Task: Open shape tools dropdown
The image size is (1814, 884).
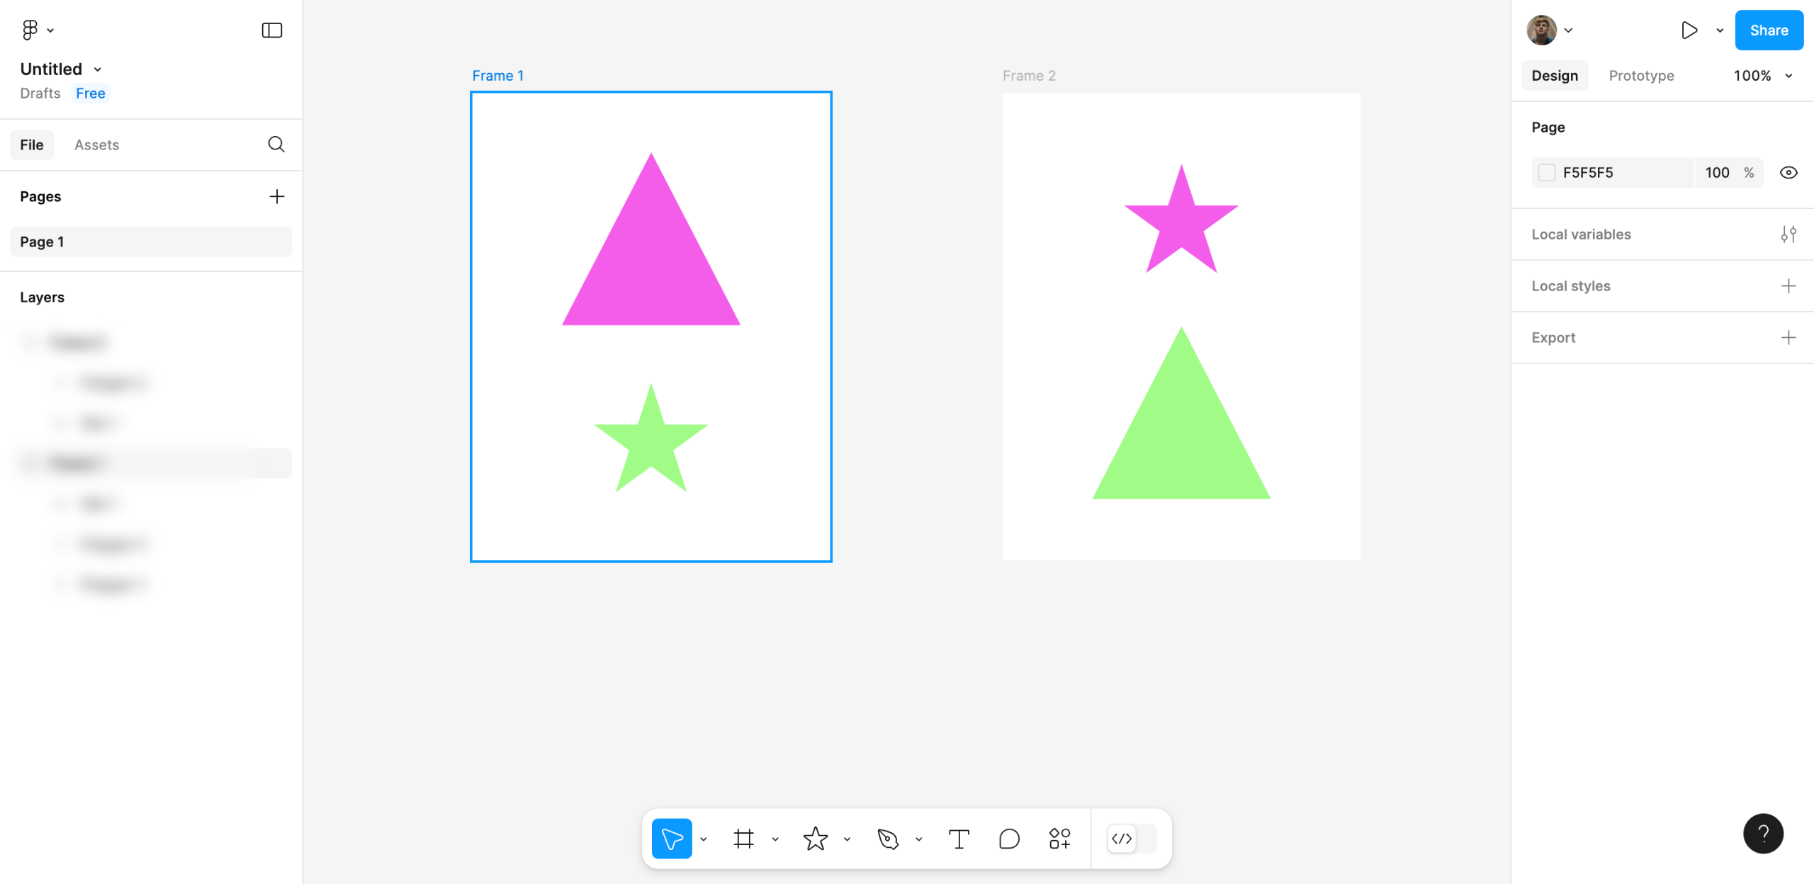Action: tap(847, 839)
